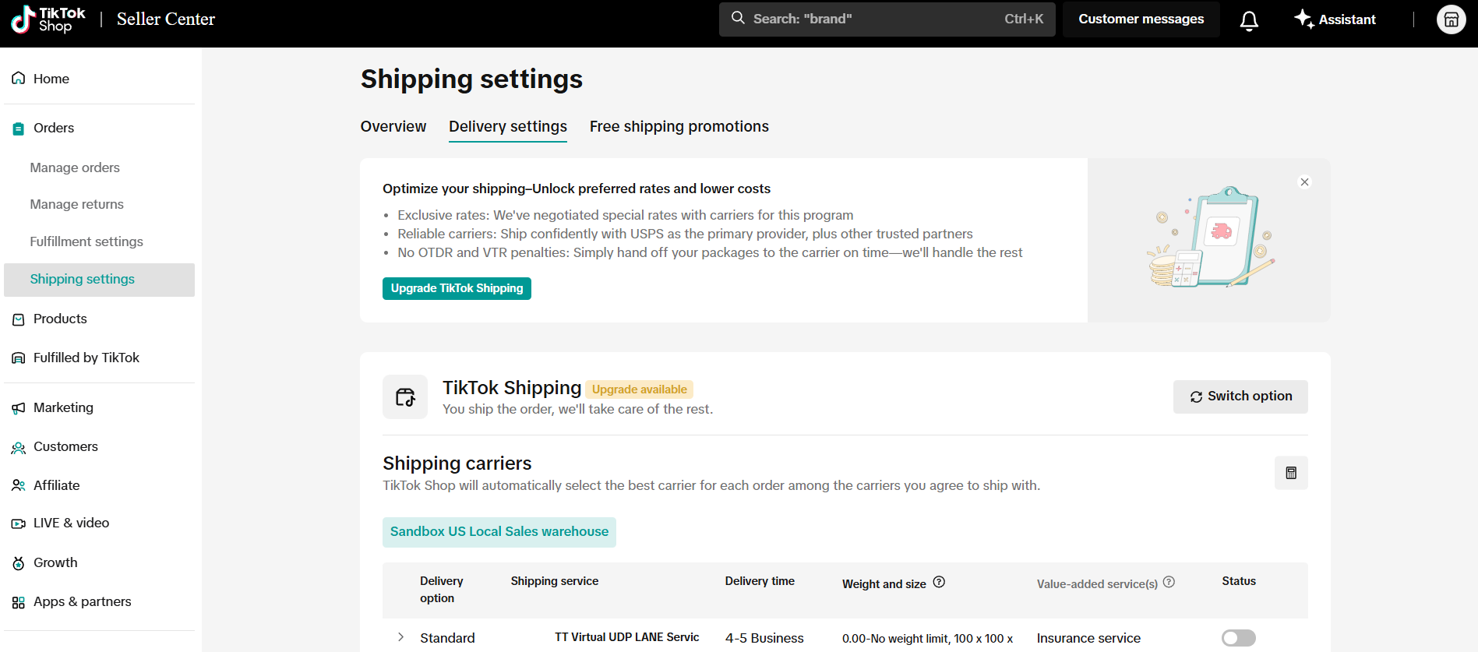This screenshot has width=1478, height=652.
Task: Click the Growth medal icon
Action: pyautogui.click(x=19, y=563)
